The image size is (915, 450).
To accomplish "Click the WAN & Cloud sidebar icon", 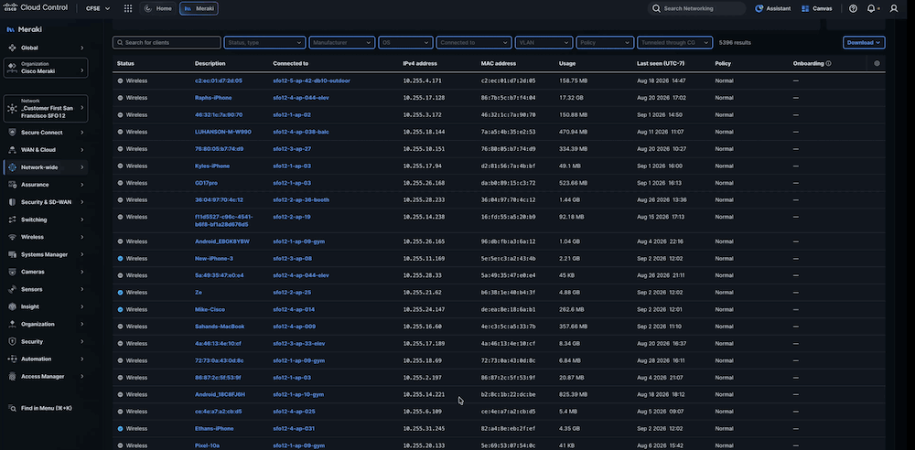I will 12,150.
